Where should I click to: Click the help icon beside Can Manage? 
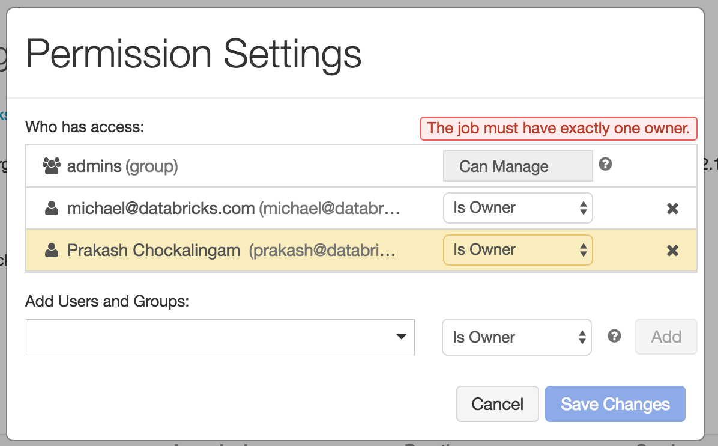click(x=605, y=164)
